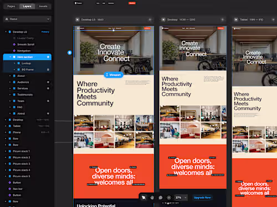Open the Home page dropdown
This screenshot has width=277, height=207.
click(27, 19)
